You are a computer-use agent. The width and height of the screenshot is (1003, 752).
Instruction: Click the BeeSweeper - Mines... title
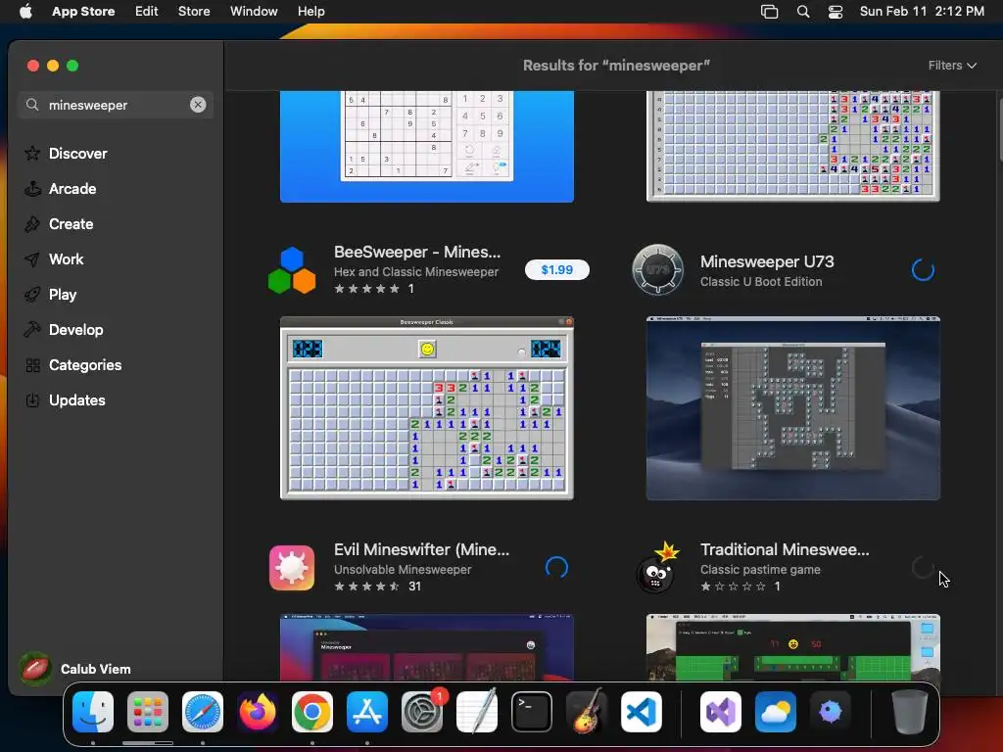point(417,252)
